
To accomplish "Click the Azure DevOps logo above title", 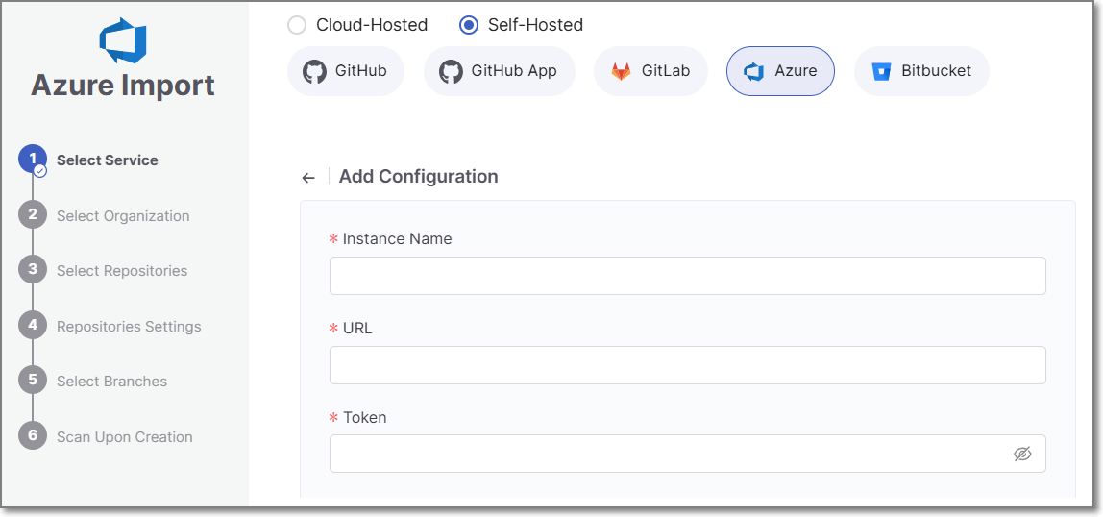I will [123, 41].
